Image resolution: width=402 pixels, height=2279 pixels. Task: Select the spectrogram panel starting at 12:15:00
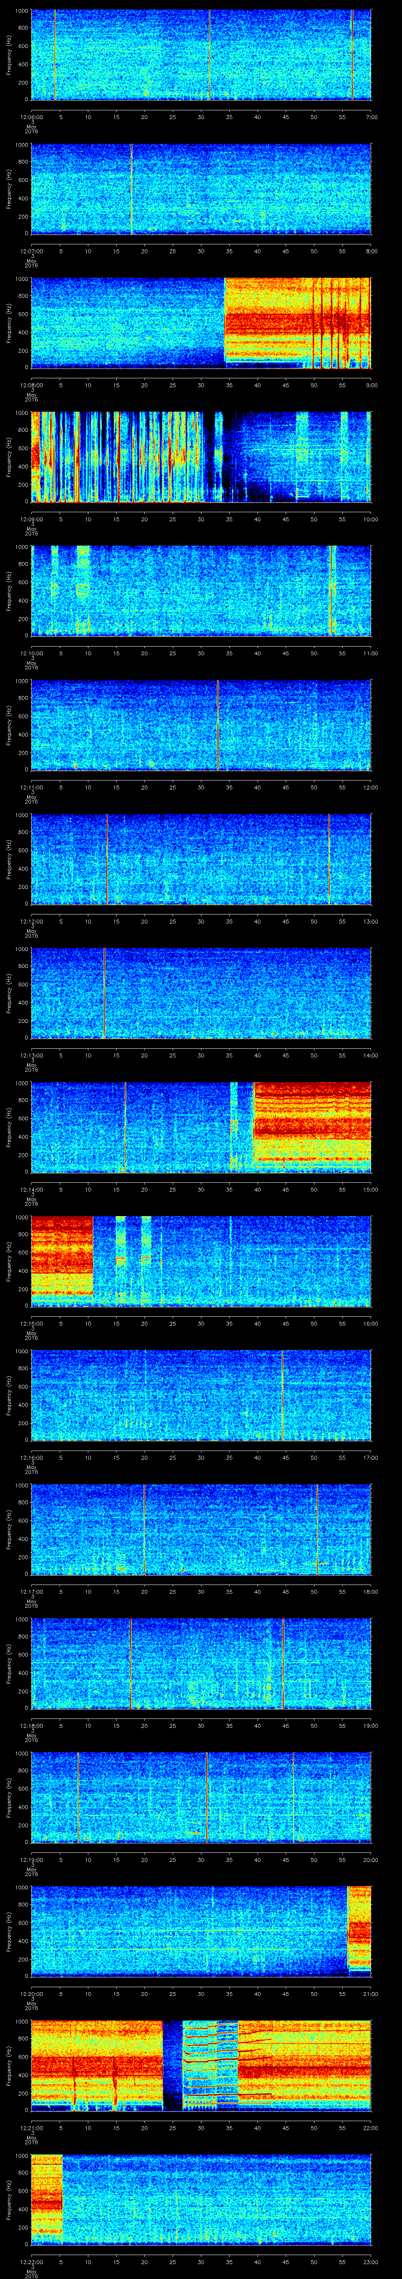point(201,1262)
